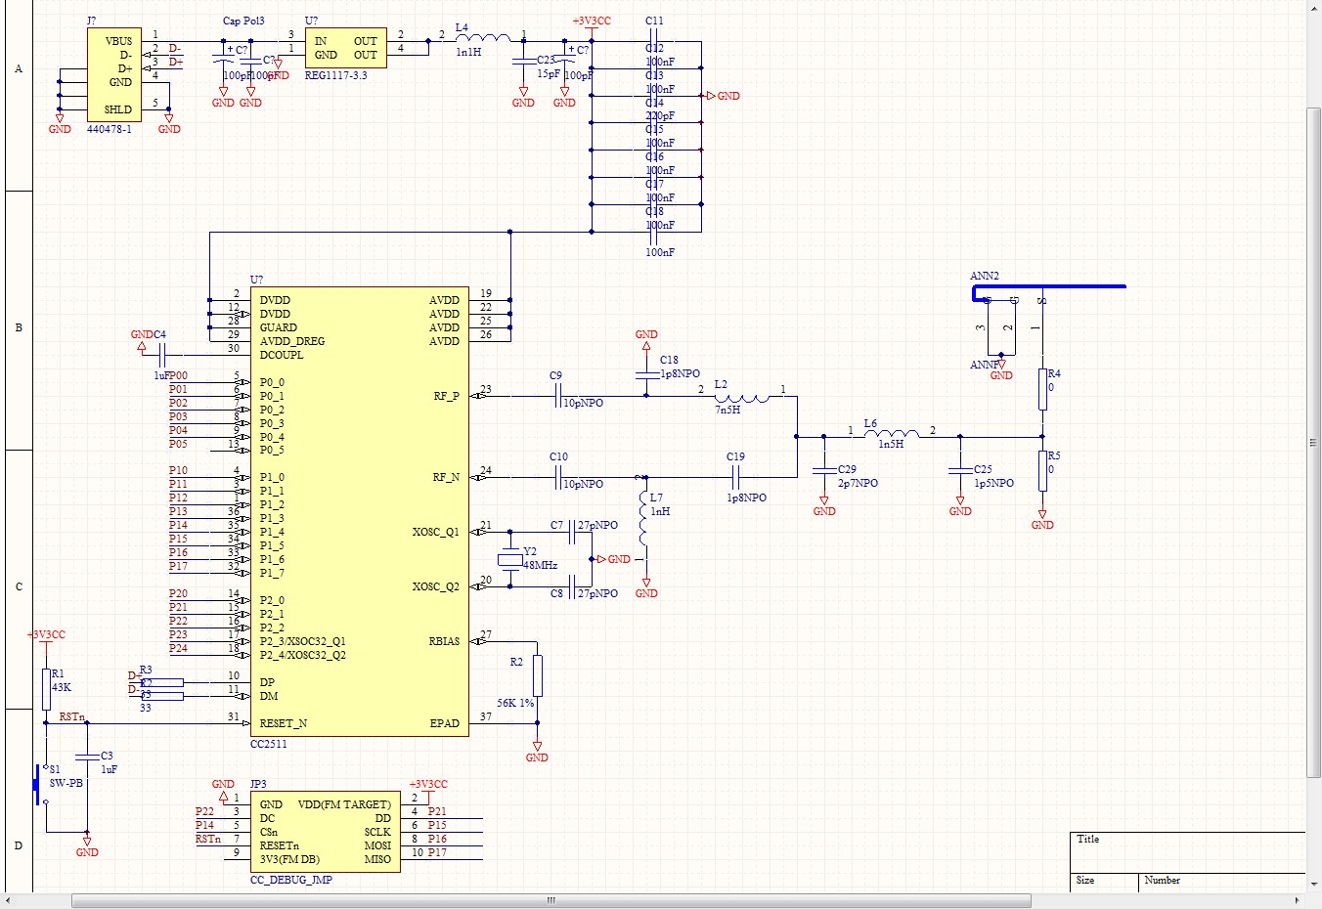Click the 'CC2511' part label
Viewport: 1322px width, 909px height.
point(269,744)
